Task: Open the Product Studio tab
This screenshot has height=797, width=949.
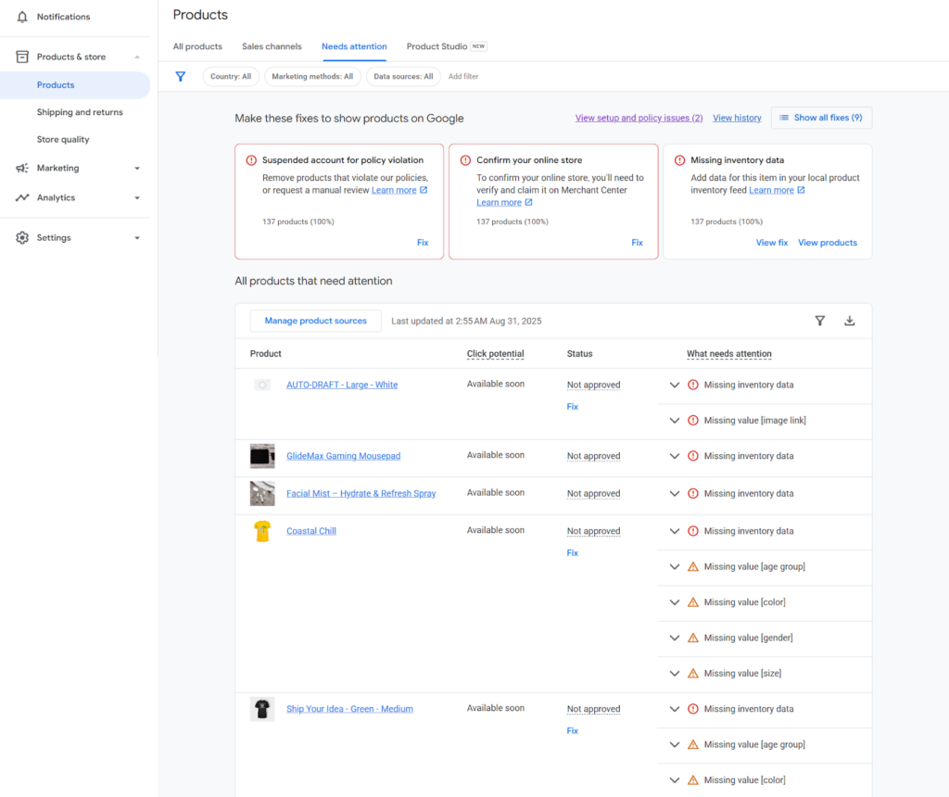Action: coord(437,46)
